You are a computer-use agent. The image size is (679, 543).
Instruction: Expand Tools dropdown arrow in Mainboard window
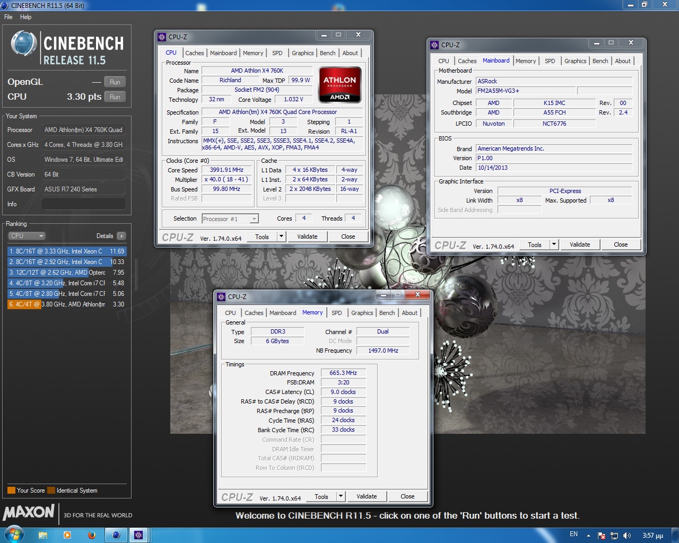click(x=554, y=245)
